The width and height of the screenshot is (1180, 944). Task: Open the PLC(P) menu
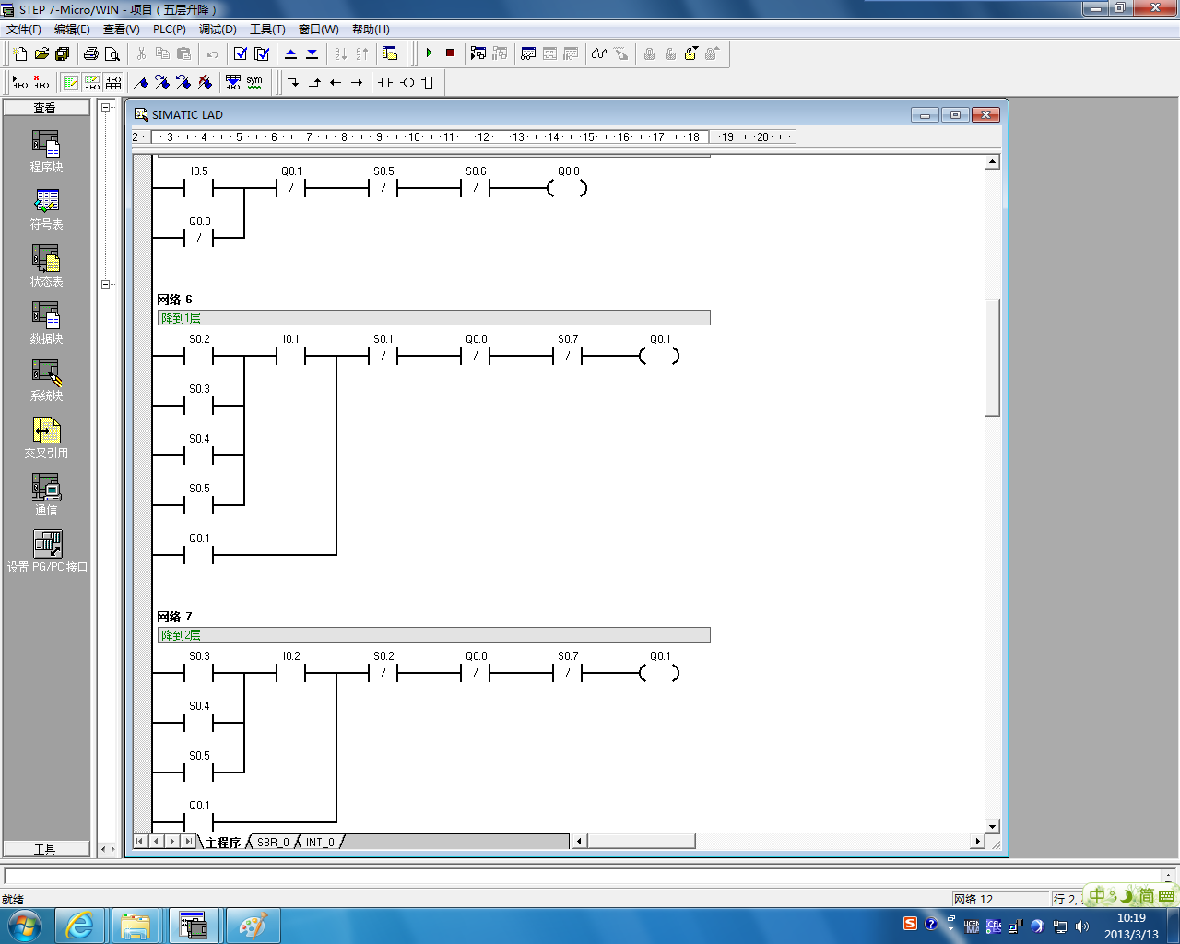(x=169, y=29)
